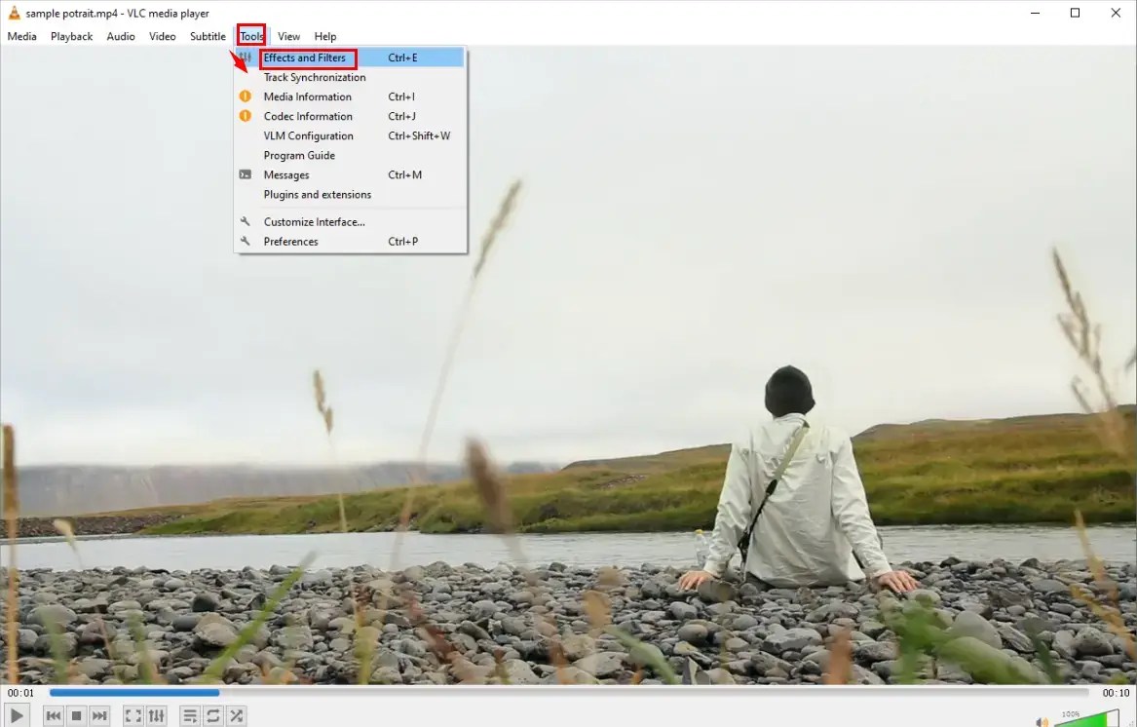
Task: Show the playlist using the playlist icon
Action: click(x=190, y=714)
